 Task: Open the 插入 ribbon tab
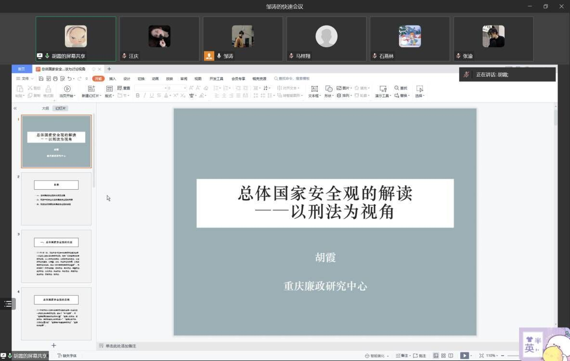pyautogui.click(x=113, y=78)
